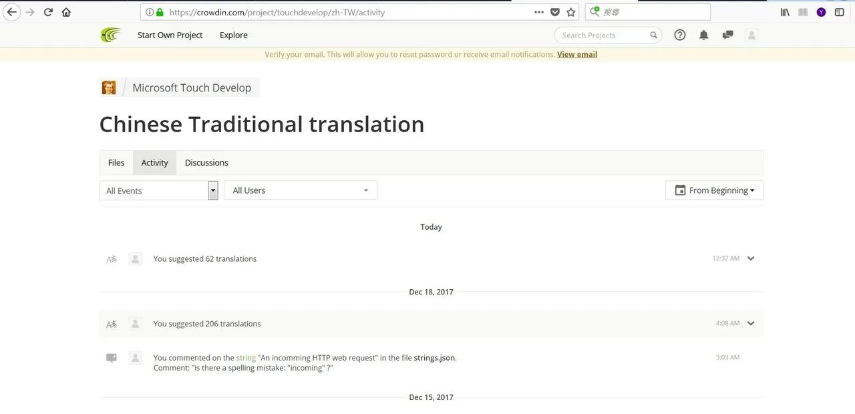Screen dimensions: 855x414
Task: Open messages chat bubble icon
Action: click(x=727, y=35)
